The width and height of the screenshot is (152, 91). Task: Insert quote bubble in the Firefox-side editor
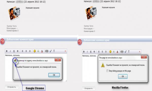tap(122, 52)
